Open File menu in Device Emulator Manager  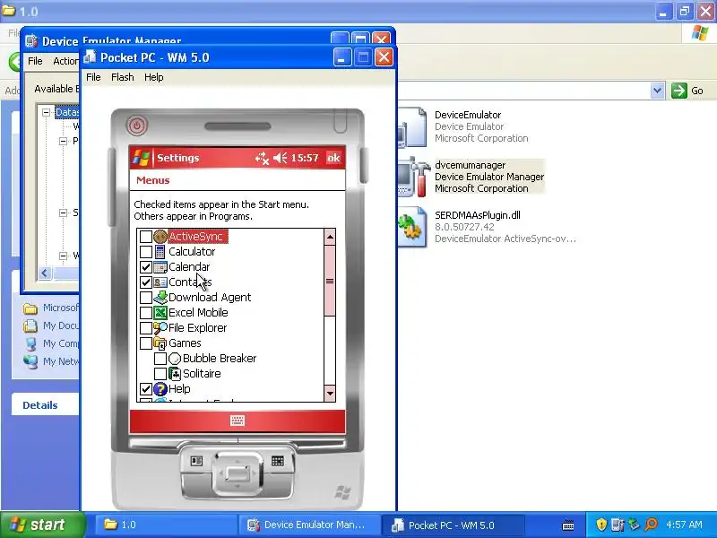point(35,61)
